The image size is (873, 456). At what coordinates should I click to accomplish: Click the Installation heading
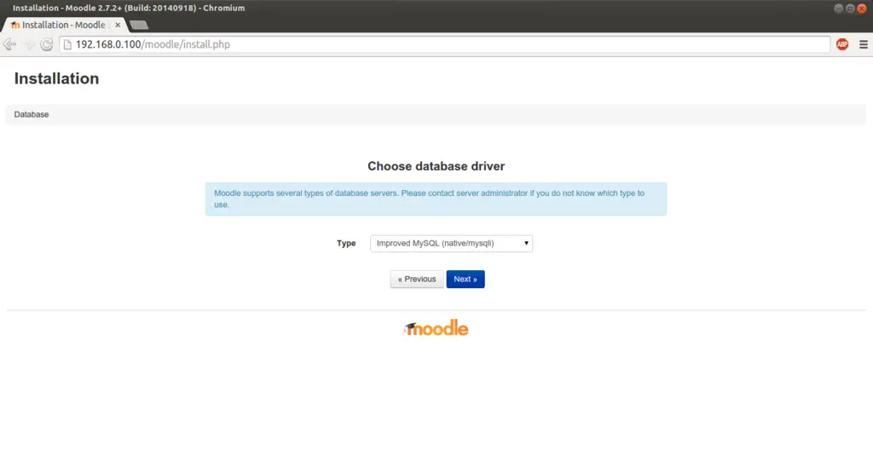[57, 78]
